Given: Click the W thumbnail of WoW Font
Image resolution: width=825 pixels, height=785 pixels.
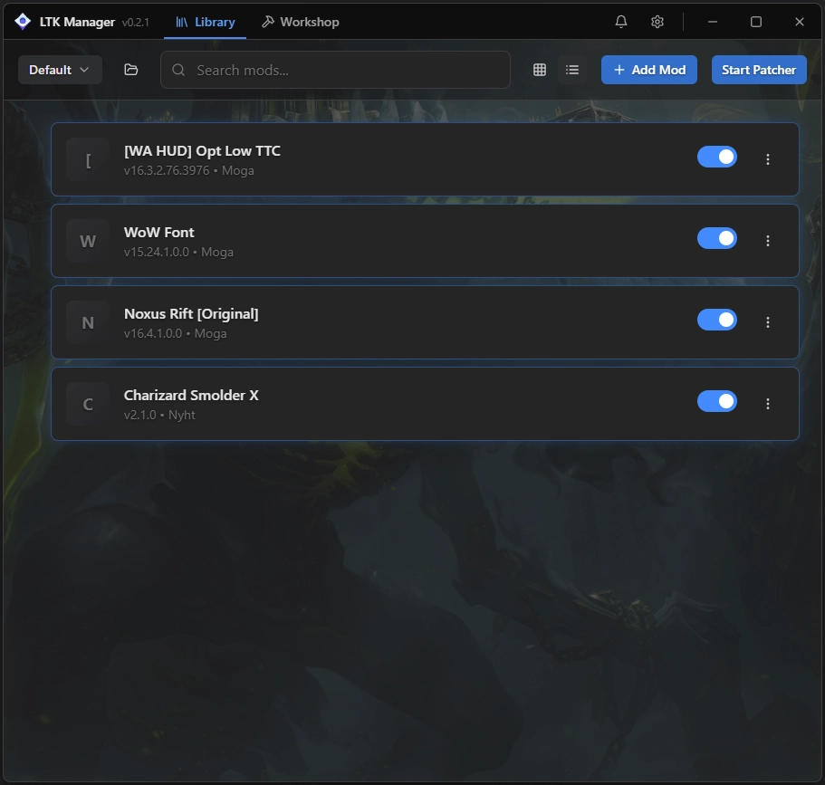Looking at the screenshot, I should [88, 241].
